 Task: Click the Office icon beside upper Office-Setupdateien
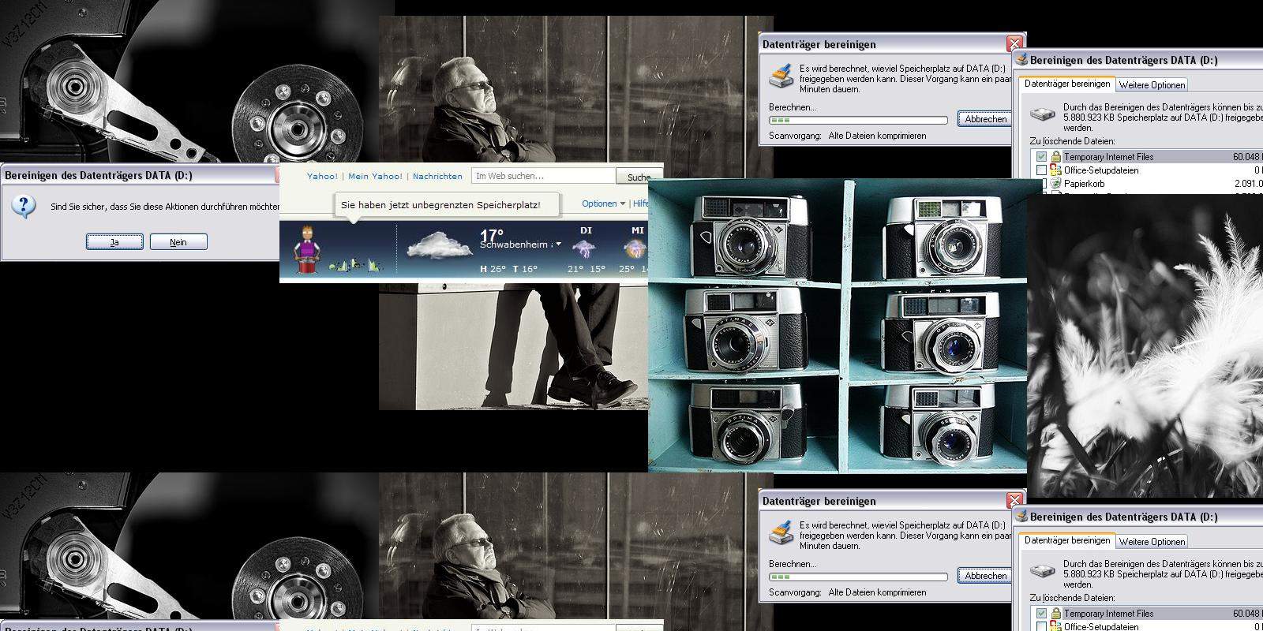tap(1055, 170)
